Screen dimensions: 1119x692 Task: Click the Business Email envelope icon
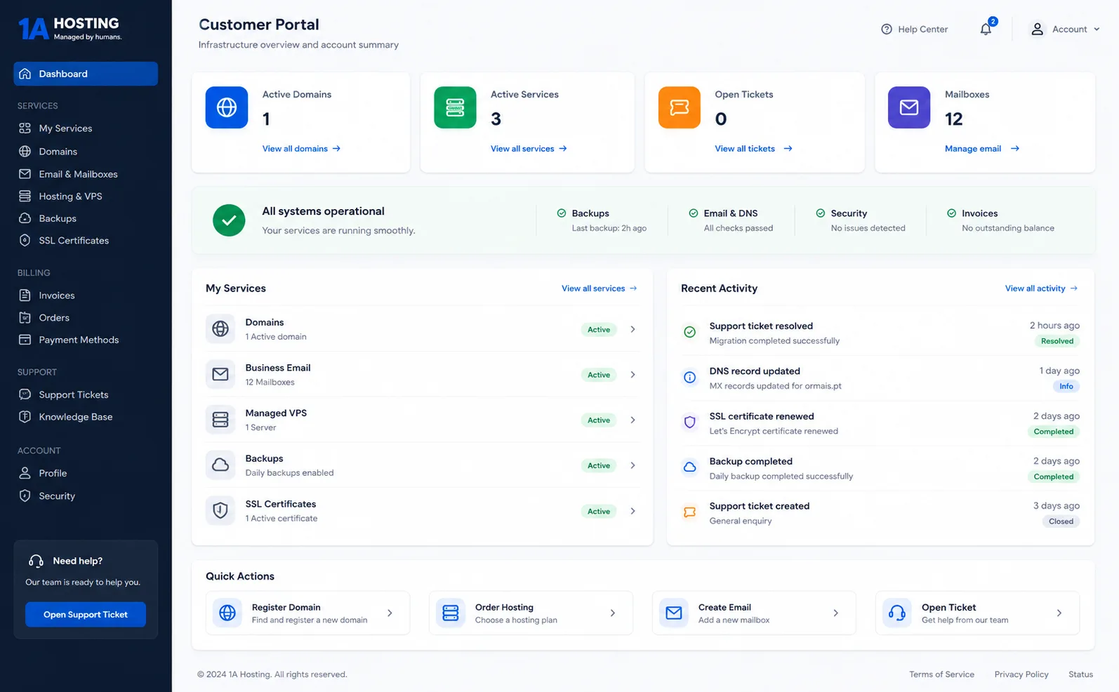click(220, 374)
